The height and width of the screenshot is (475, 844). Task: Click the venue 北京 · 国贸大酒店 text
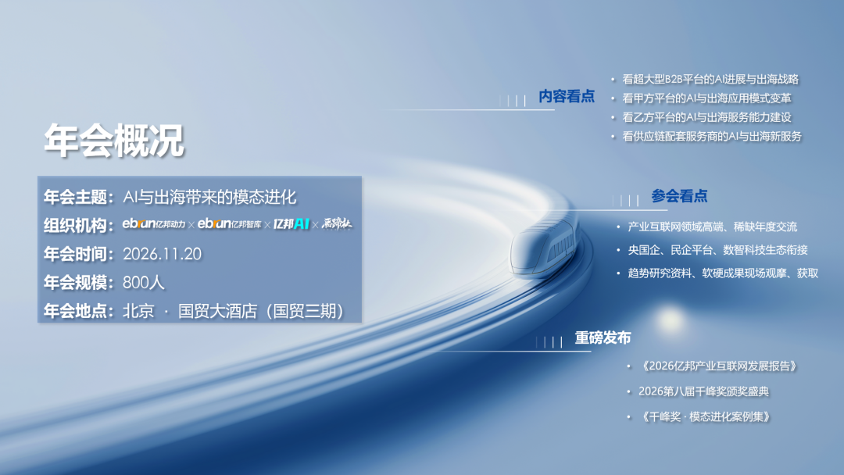click(x=234, y=311)
